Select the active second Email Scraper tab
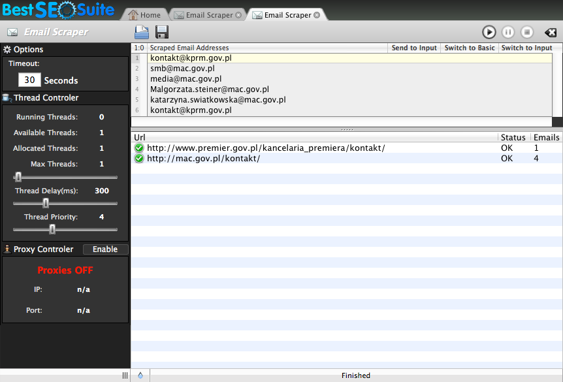 click(287, 15)
